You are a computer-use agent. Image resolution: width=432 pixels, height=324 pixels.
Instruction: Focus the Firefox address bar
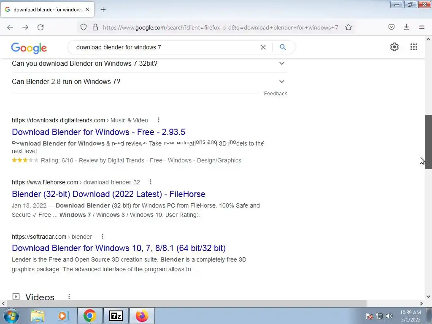pyautogui.click(x=220, y=27)
